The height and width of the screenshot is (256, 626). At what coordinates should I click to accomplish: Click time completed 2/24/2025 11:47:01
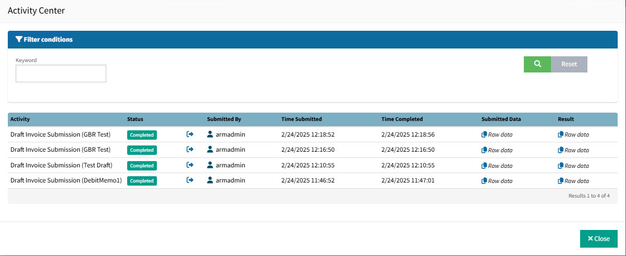click(408, 180)
